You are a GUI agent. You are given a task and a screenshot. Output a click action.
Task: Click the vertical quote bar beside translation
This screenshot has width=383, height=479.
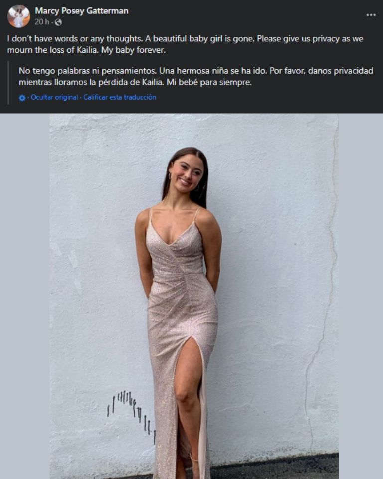pyautogui.click(x=8, y=83)
